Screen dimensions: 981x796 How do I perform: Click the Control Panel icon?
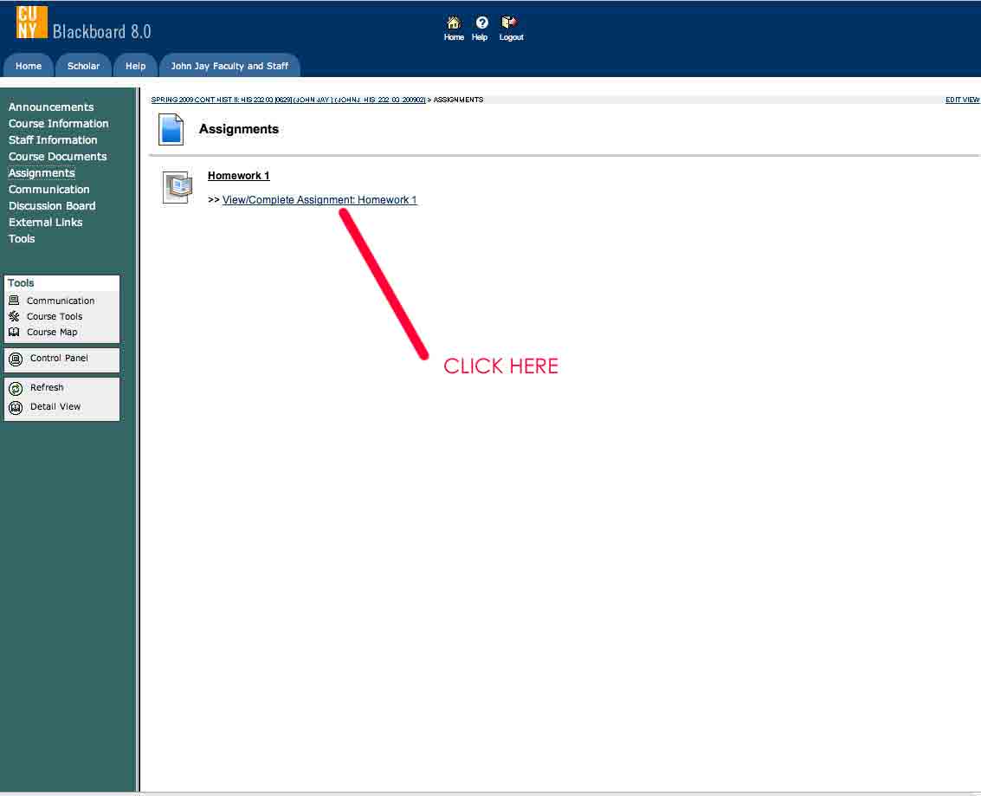click(x=16, y=359)
